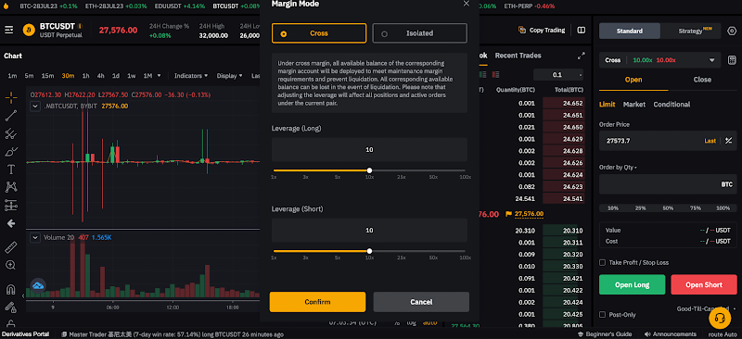The width and height of the screenshot is (742, 339).
Task: Switch to the Open tab
Action: [x=633, y=80]
